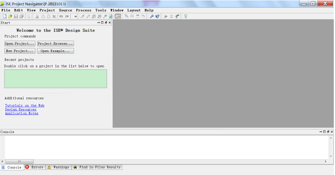This screenshot has width=335, height=175.
Task: Click the Save All icon
Action: pos(21,17)
